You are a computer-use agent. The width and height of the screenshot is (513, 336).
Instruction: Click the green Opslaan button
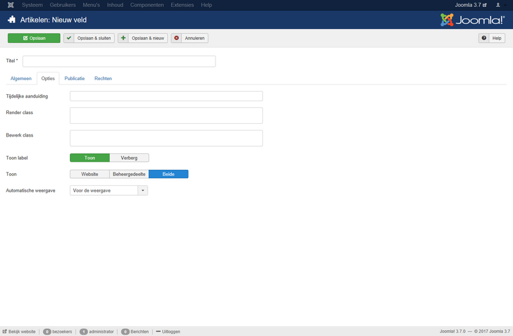34,38
